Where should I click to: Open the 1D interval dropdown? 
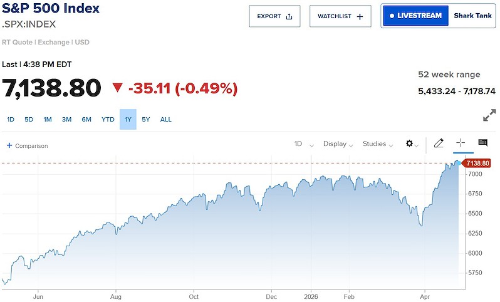tap(301, 144)
